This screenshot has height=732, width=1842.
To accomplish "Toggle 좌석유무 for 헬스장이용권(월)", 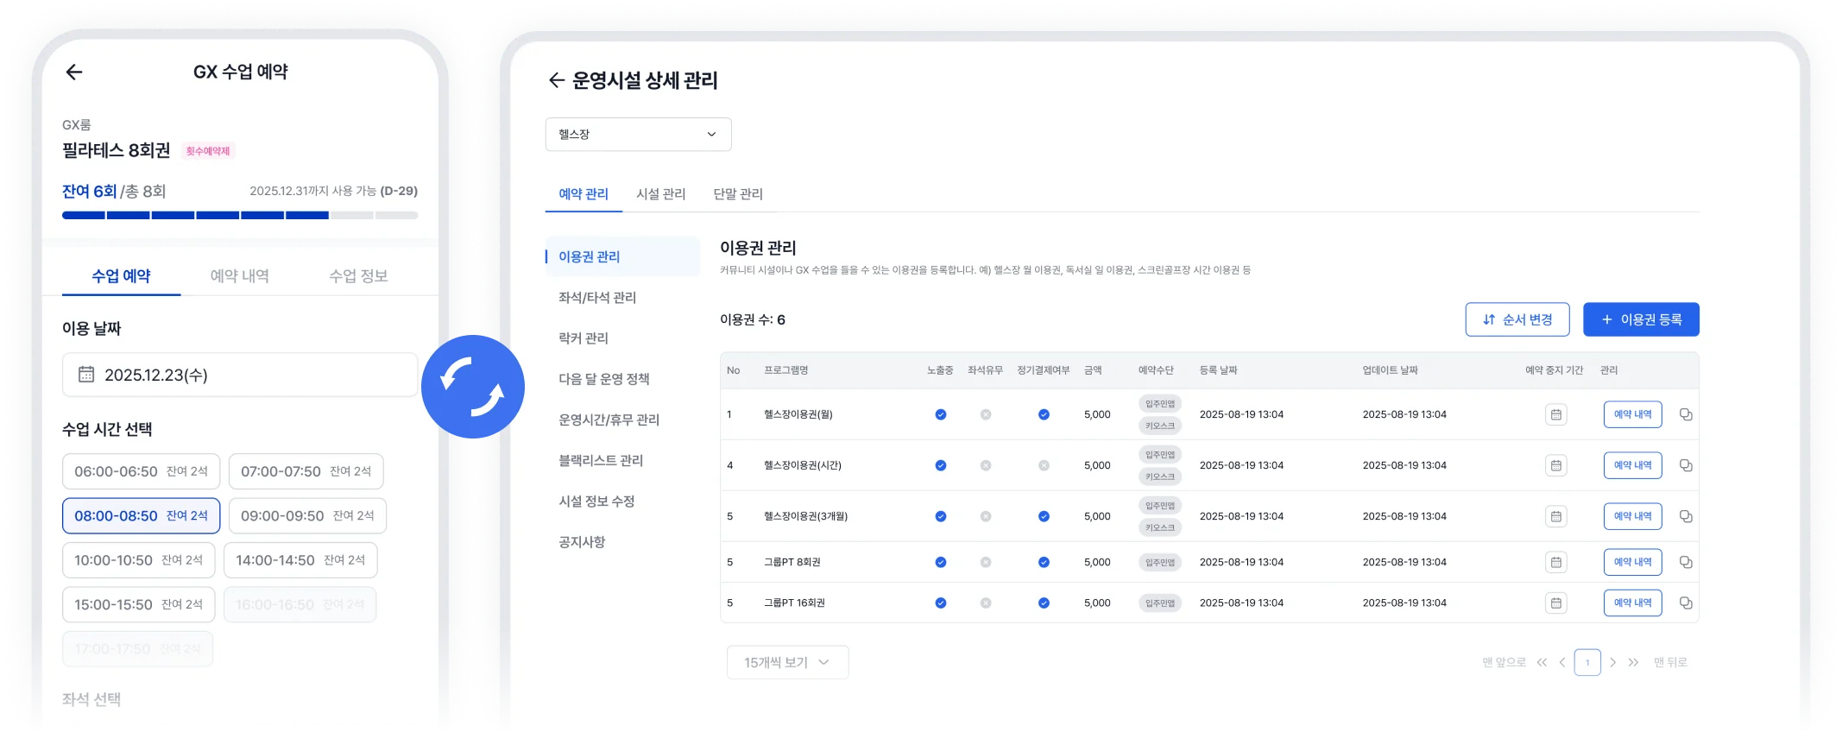I will point(986,414).
